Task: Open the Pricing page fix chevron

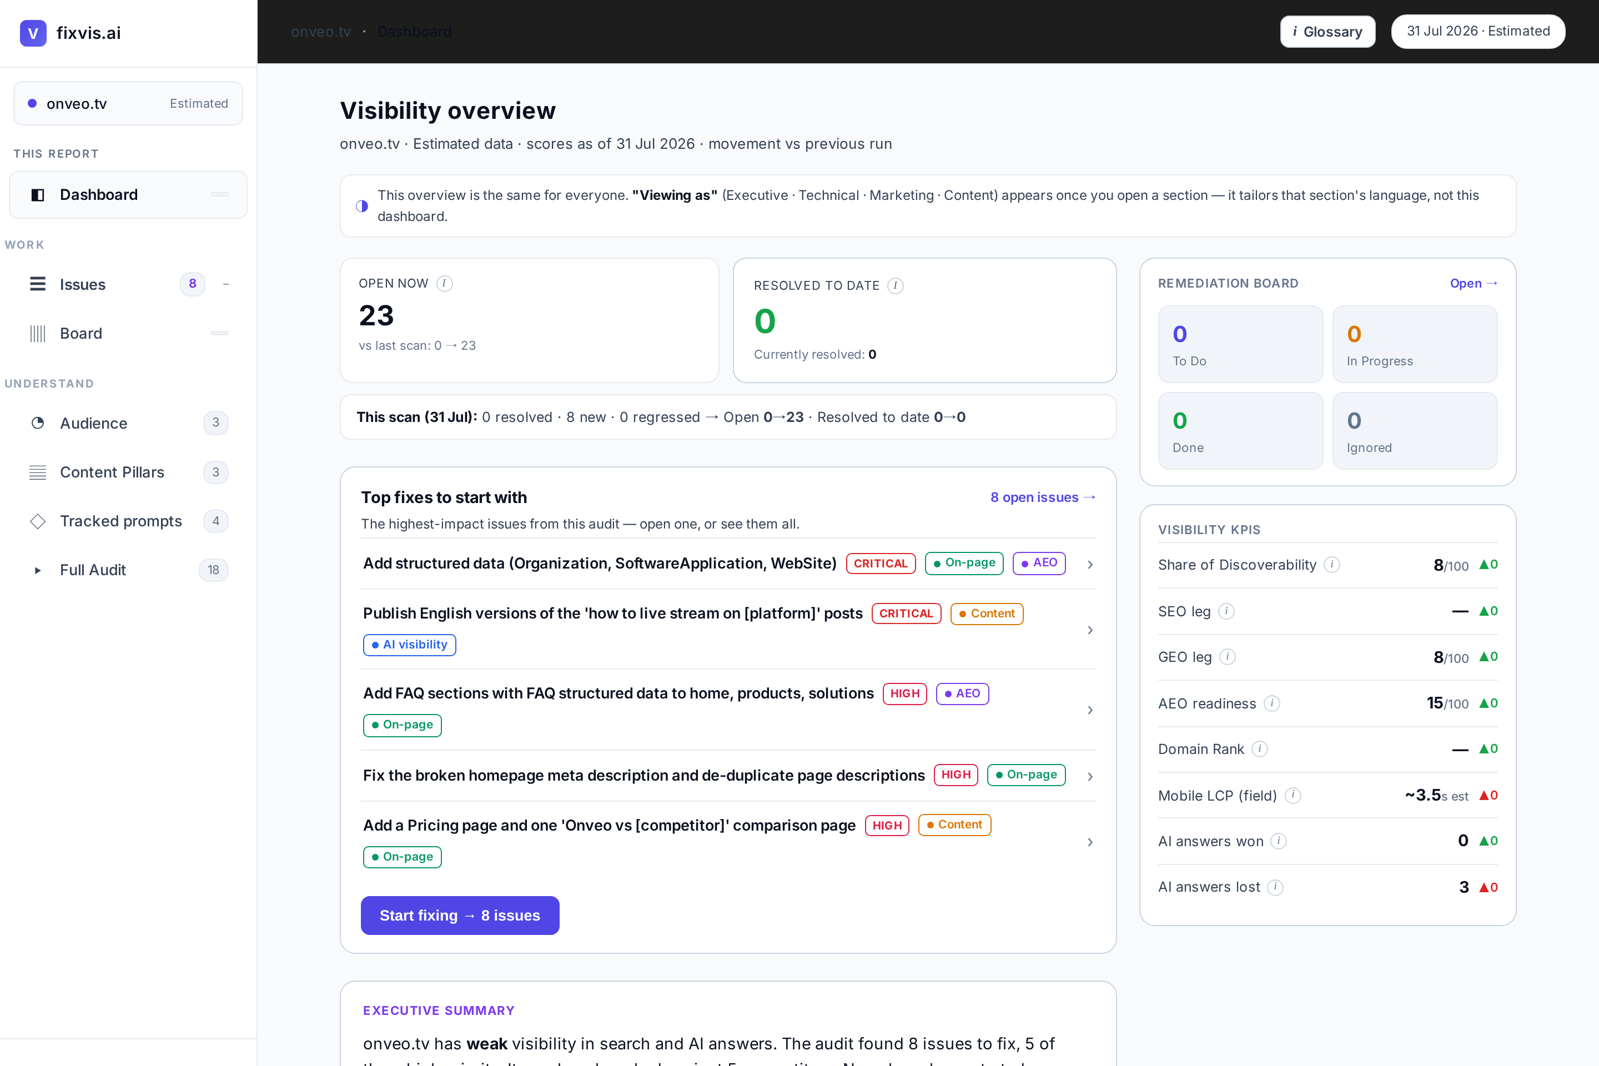Action: click(x=1090, y=842)
